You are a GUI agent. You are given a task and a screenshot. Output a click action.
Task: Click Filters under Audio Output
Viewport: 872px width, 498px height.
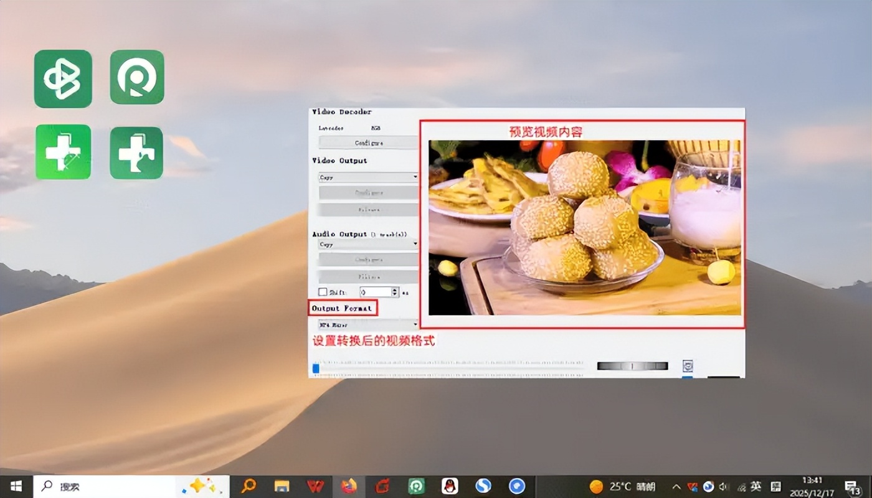[x=368, y=276]
